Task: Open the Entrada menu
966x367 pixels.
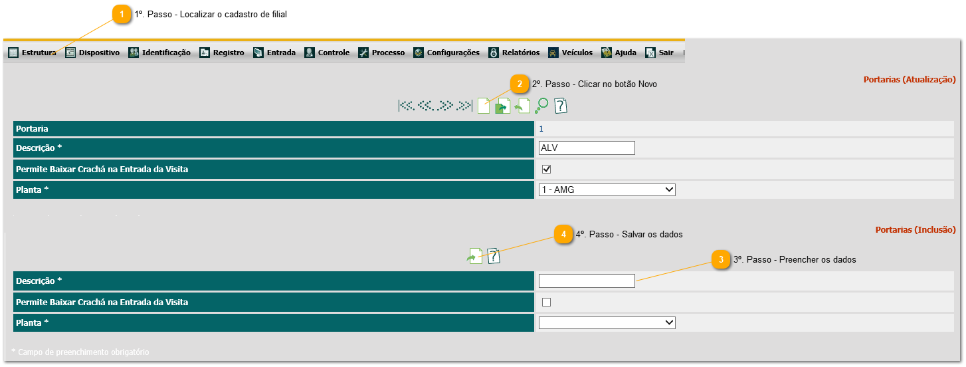Action: [274, 53]
